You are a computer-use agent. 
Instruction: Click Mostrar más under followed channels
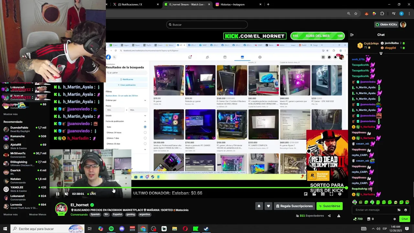point(10,114)
